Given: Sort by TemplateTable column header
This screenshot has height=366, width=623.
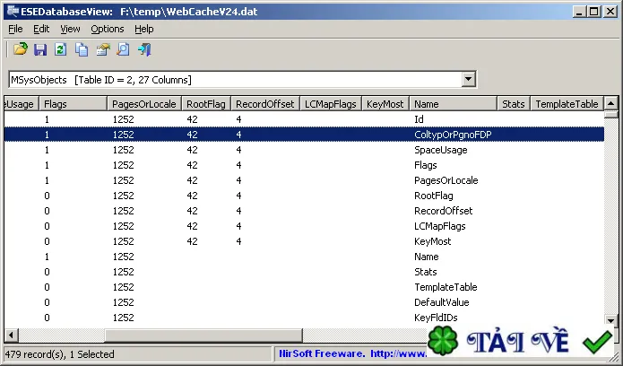Looking at the screenshot, I should pyautogui.click(x=567, y=104).
